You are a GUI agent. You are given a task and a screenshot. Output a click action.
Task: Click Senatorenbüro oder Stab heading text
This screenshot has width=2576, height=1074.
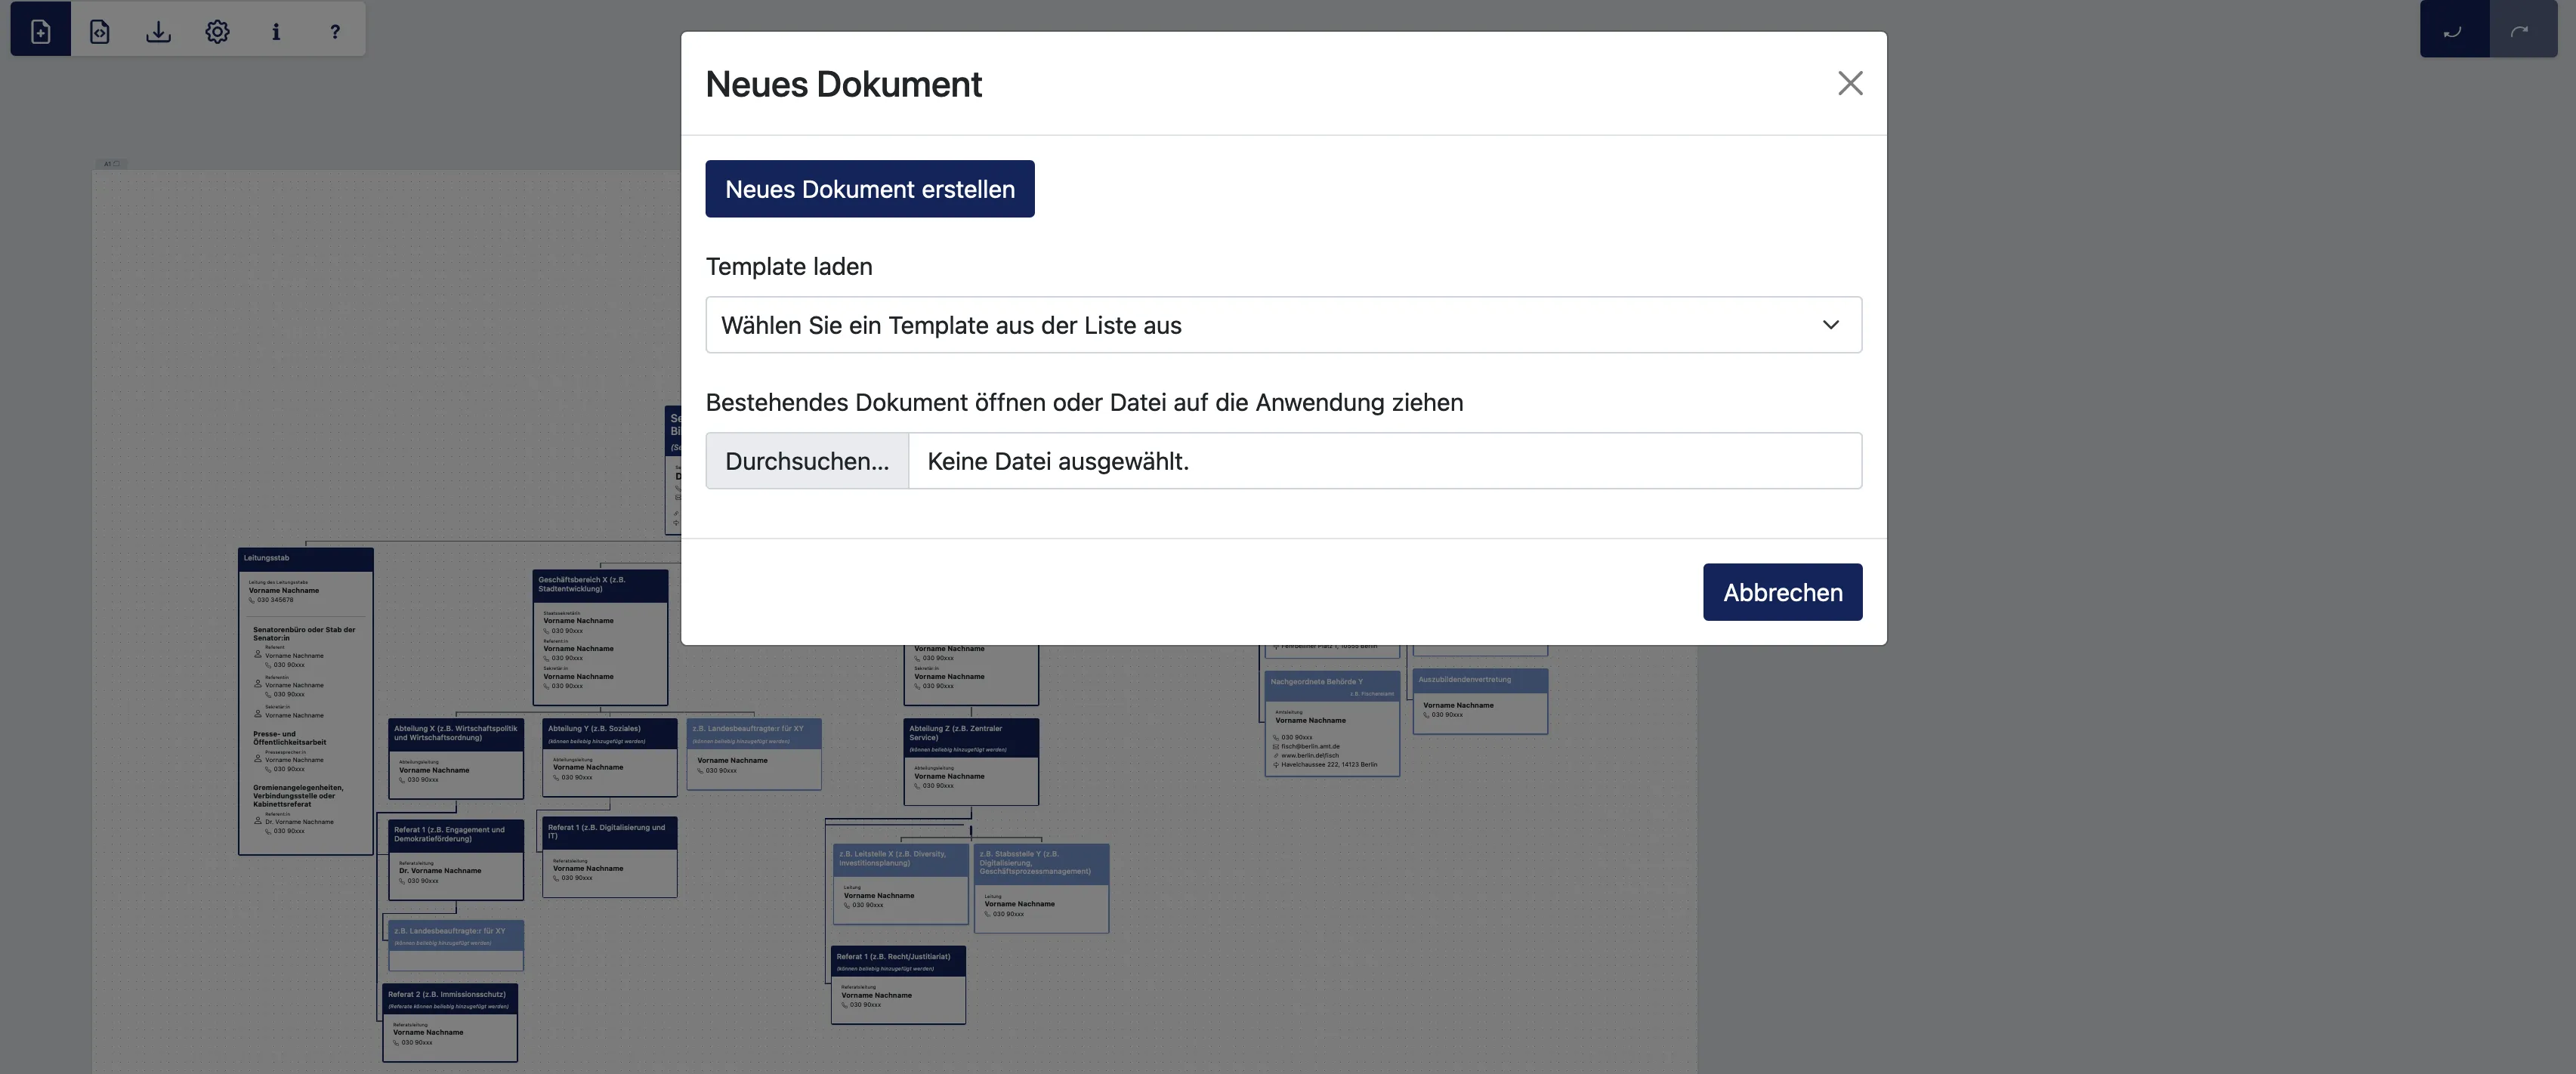click(x=304, y=633)
